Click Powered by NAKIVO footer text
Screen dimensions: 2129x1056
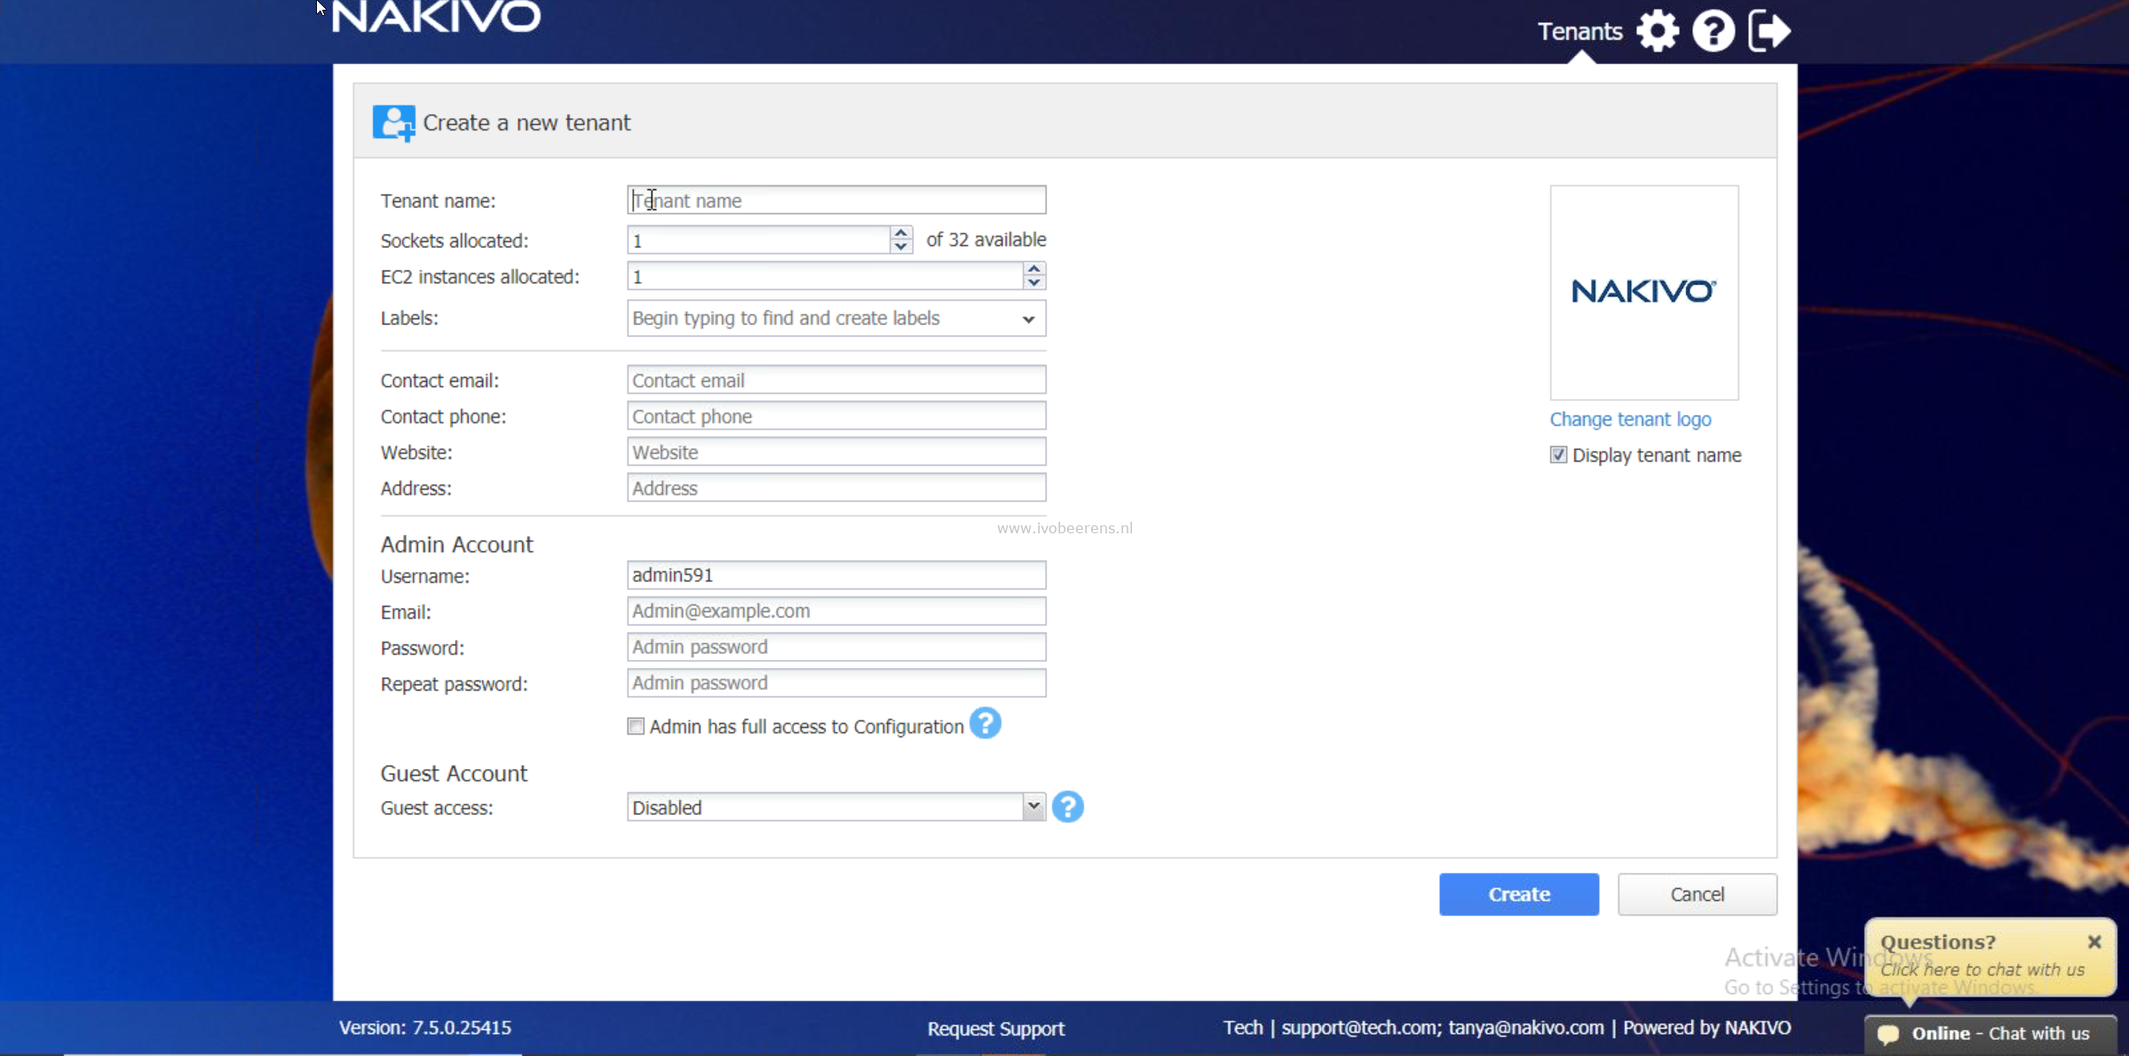tap(1706, 1028)
